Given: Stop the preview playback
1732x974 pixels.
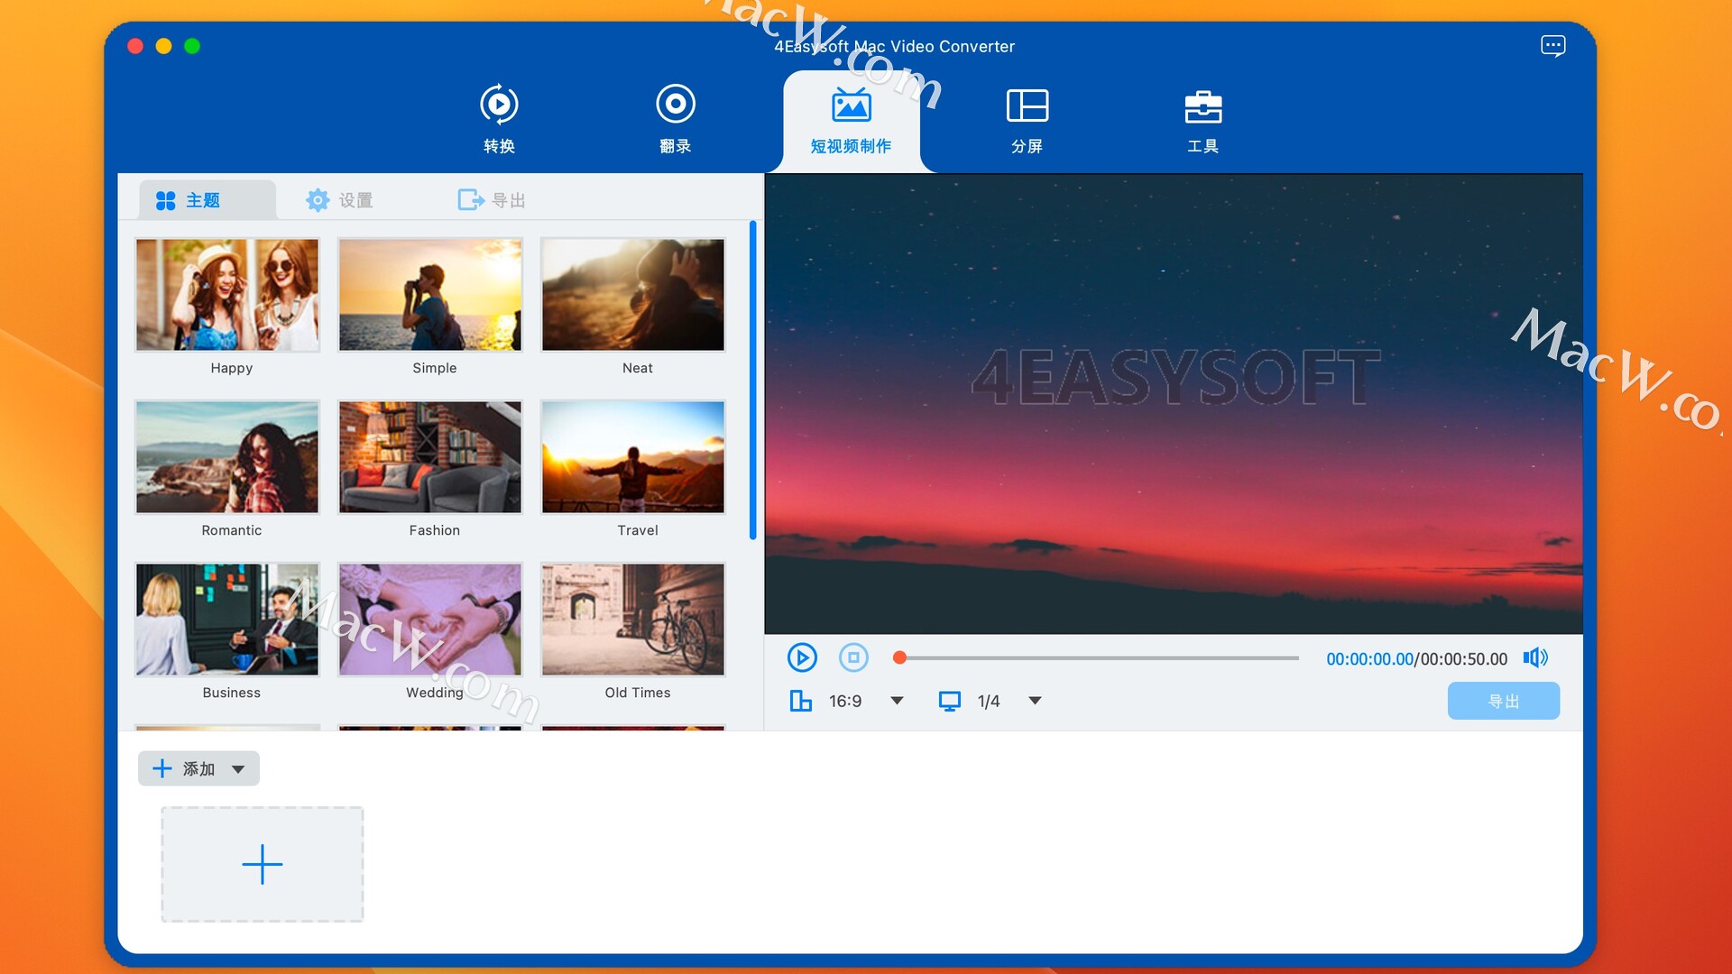Looking at the screenshot, I should pyautogui.click(x=853, y=657).
